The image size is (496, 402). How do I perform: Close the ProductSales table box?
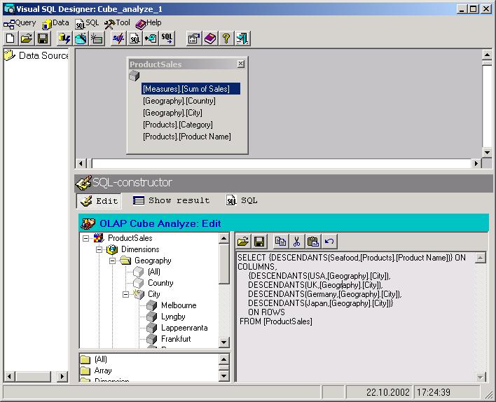click(241, 64)
